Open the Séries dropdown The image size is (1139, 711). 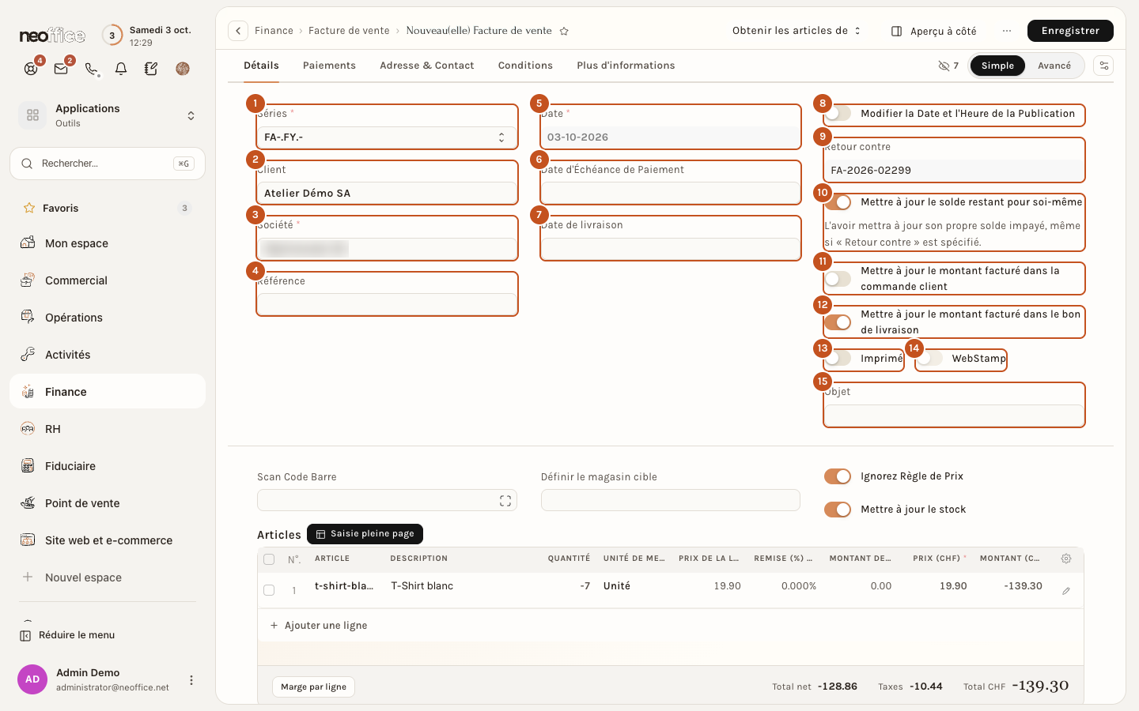coord(387,137)
